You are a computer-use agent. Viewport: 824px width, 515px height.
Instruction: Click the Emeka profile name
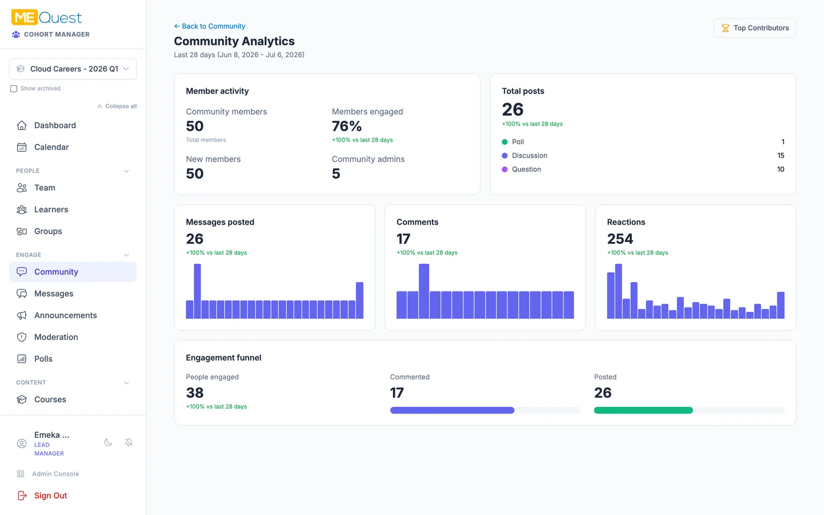51,435
